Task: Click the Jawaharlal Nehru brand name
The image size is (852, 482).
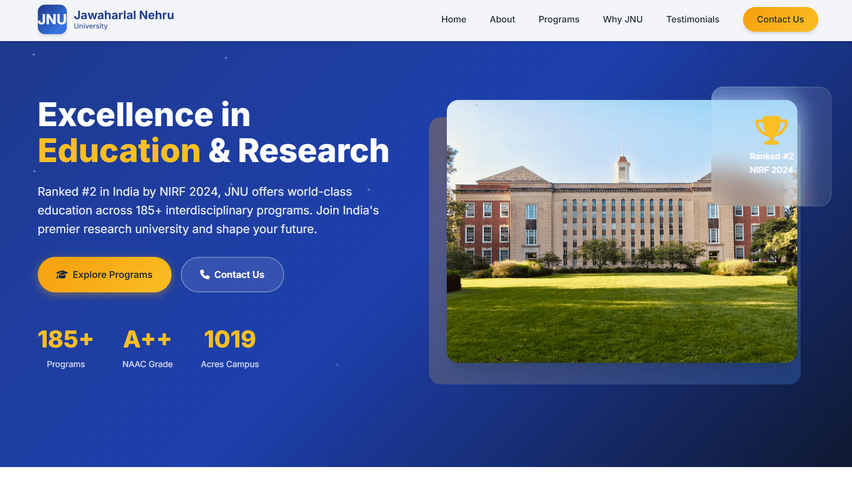Action: 124,15
